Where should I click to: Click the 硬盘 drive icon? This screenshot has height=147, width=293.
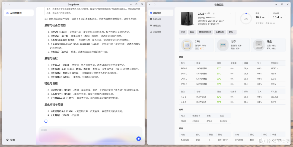(x=259, y=45)
